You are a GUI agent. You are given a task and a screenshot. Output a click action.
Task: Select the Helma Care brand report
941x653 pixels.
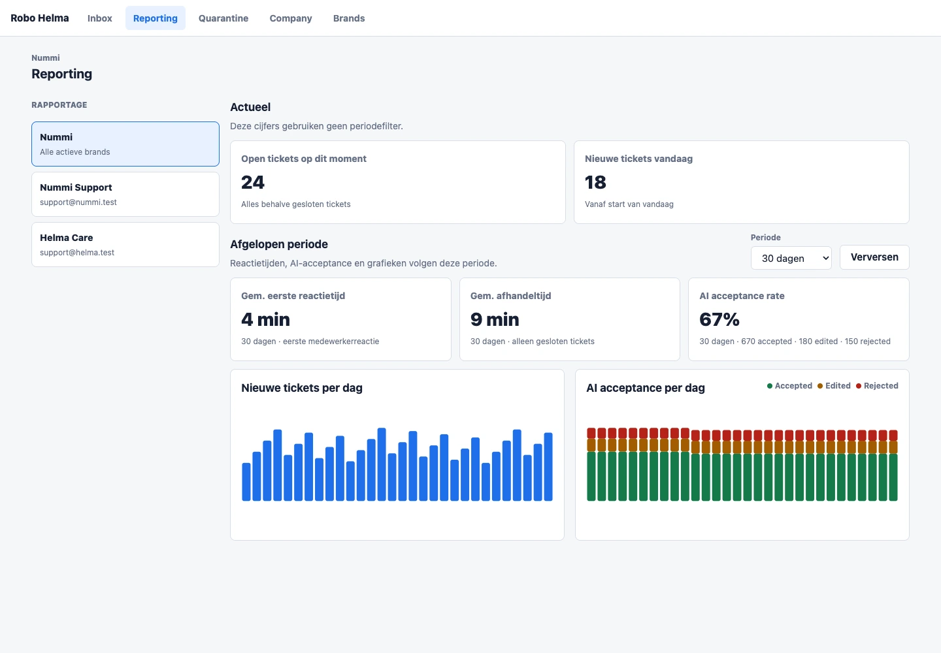[x=125, y=244]
